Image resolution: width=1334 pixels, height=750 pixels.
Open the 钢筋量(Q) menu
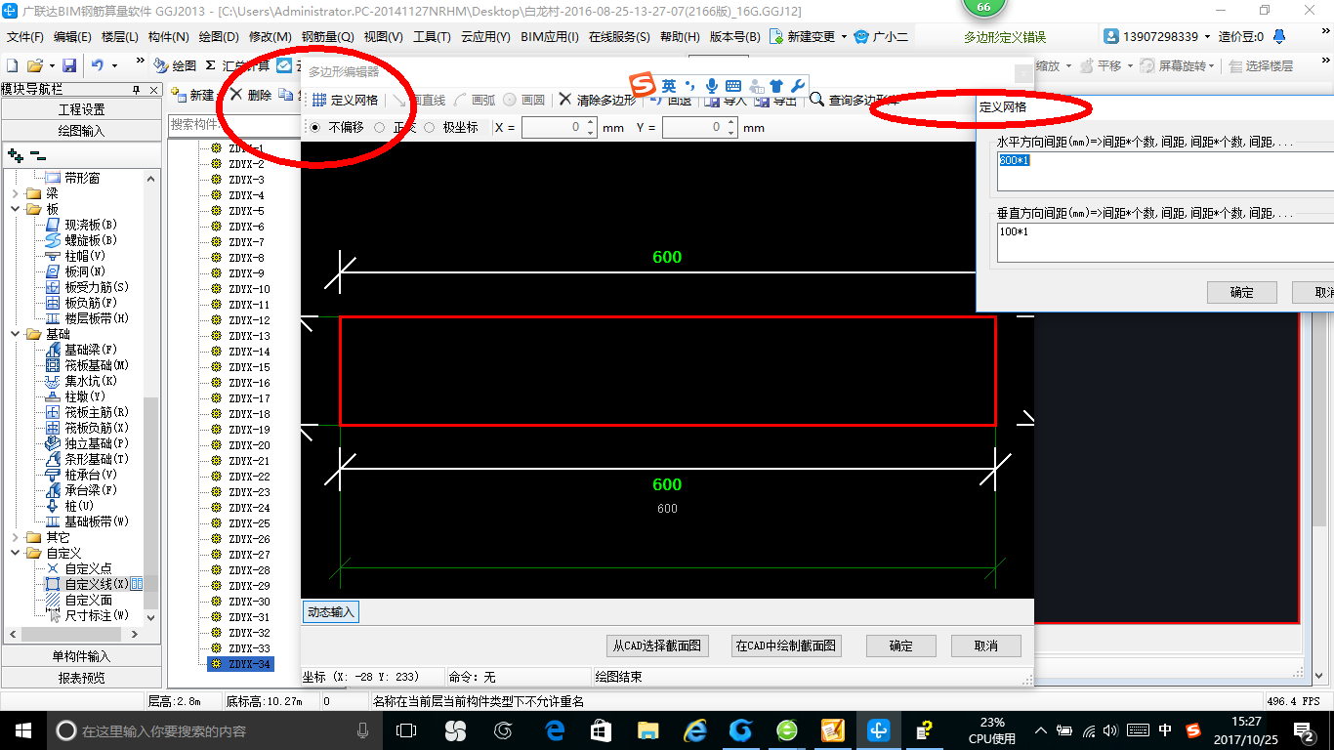pyautogui.click(x=327, y=37)
